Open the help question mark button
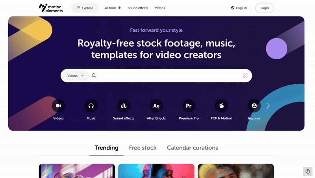This screenshot has width=315, height=178. (x=308, y=171)
